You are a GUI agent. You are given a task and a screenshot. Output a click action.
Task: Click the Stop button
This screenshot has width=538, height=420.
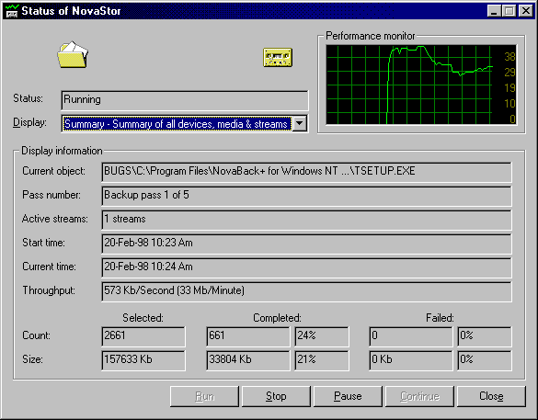(276, 396)
